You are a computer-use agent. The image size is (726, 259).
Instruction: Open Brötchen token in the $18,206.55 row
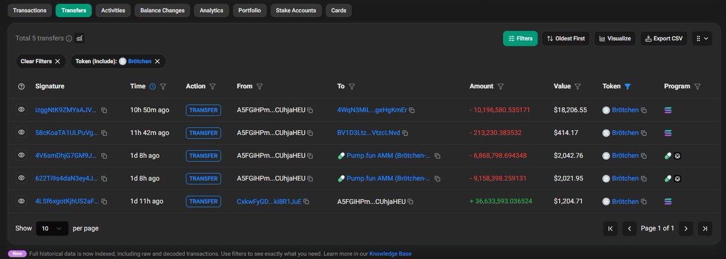pos(625,110)
